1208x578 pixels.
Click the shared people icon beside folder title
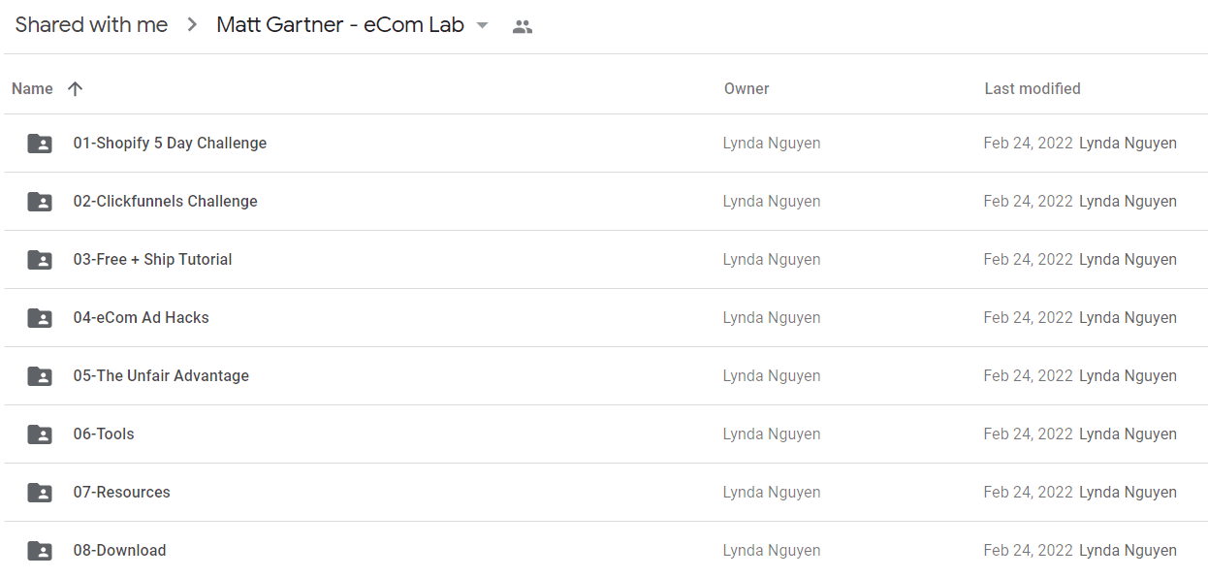[x=523, y=27]
